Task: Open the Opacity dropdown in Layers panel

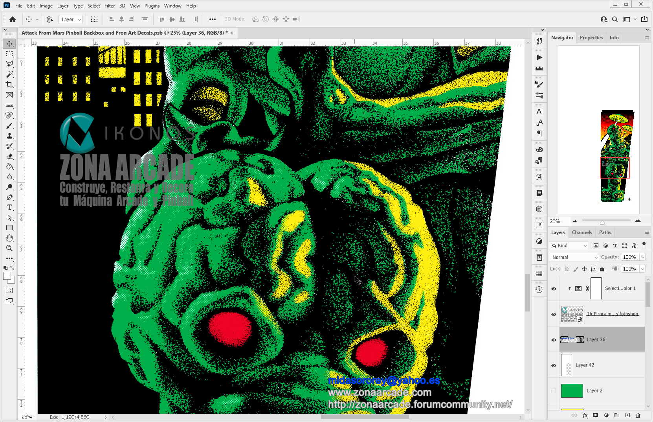Action: [642, 257]
